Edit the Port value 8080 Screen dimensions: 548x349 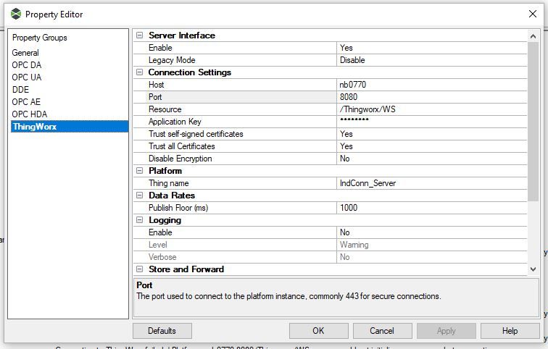click(x=431, y=97)
